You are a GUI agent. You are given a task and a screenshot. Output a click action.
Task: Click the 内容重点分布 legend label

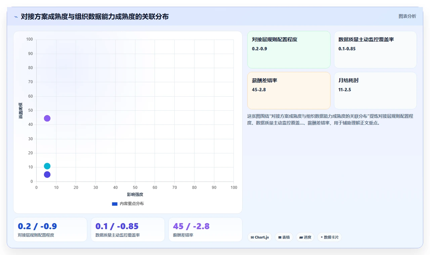[132, 204]
